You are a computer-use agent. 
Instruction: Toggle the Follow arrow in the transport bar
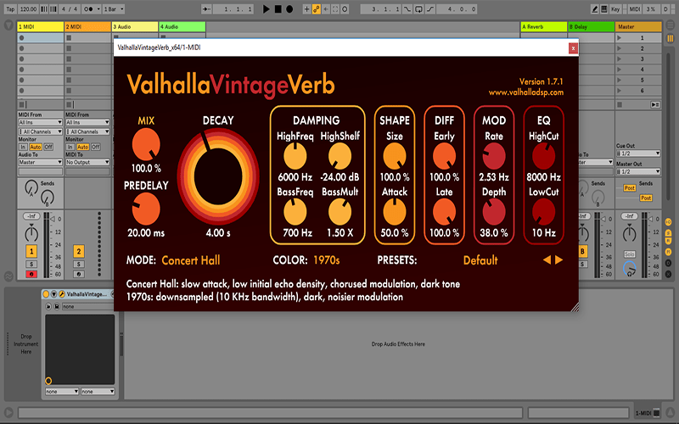(x=206, y=8)
